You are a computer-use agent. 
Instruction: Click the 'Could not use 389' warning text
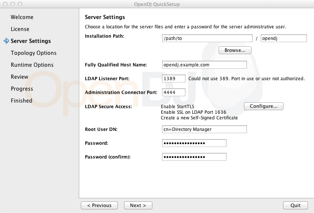(247, 78)
